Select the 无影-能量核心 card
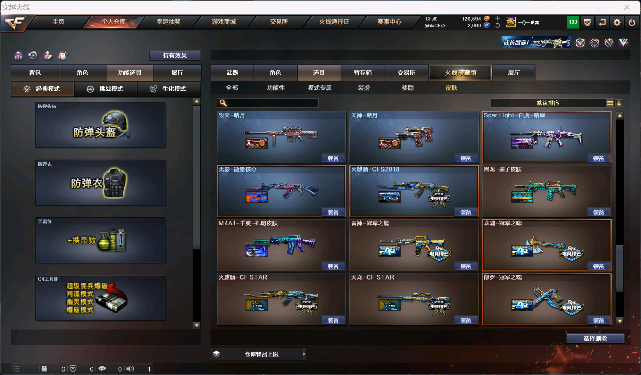The image size is (641, 375). tap(281, 191)
